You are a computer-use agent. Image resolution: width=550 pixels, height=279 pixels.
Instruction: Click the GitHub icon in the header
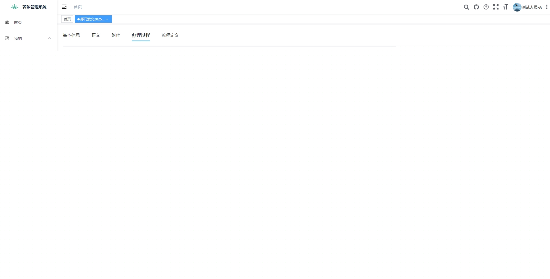[476, 7]
